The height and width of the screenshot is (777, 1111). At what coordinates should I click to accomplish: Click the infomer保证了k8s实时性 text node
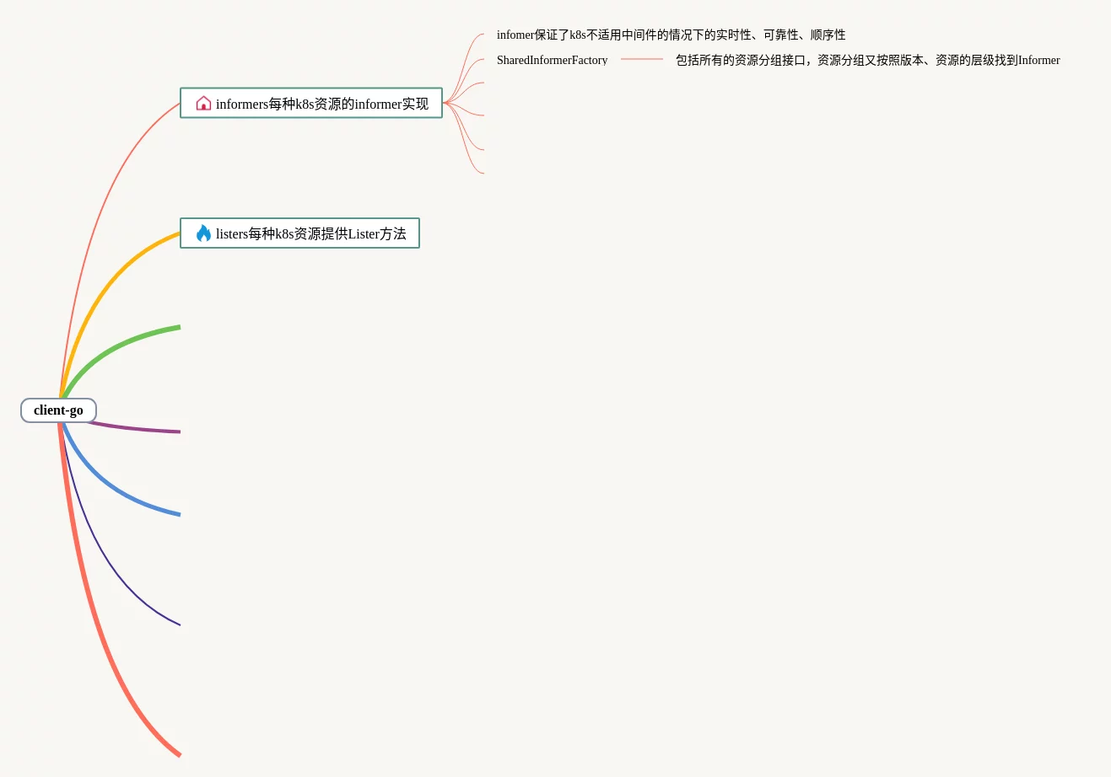tap(671, 35)
